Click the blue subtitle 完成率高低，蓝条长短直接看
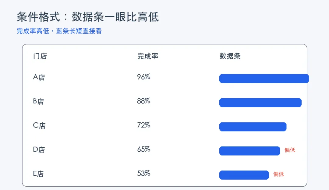 click(59, 31)
